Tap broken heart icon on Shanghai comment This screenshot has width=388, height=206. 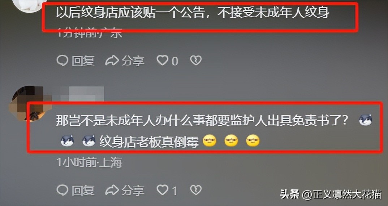click(196, 190)
